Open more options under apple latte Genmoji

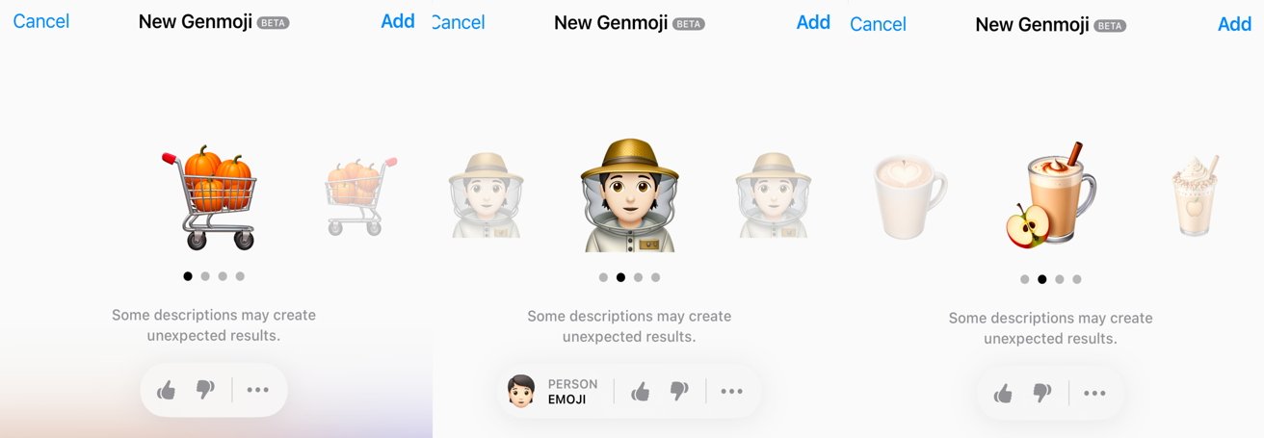1093,393
